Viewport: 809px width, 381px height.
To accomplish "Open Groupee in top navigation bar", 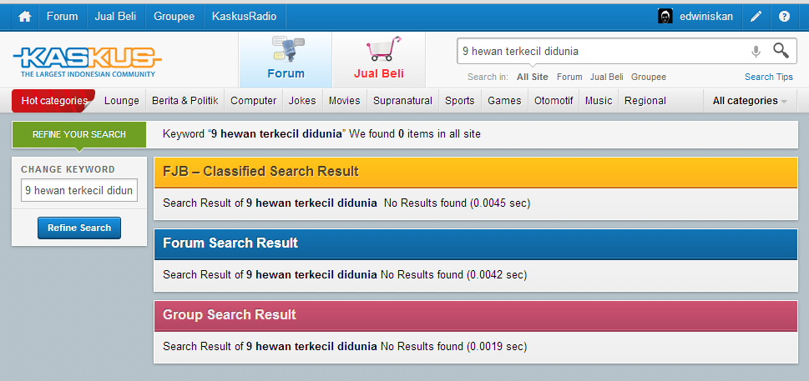I will (x=174, y=17).
